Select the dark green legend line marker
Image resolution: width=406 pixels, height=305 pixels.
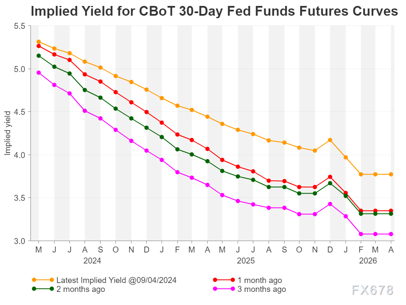tap(43, 289)
